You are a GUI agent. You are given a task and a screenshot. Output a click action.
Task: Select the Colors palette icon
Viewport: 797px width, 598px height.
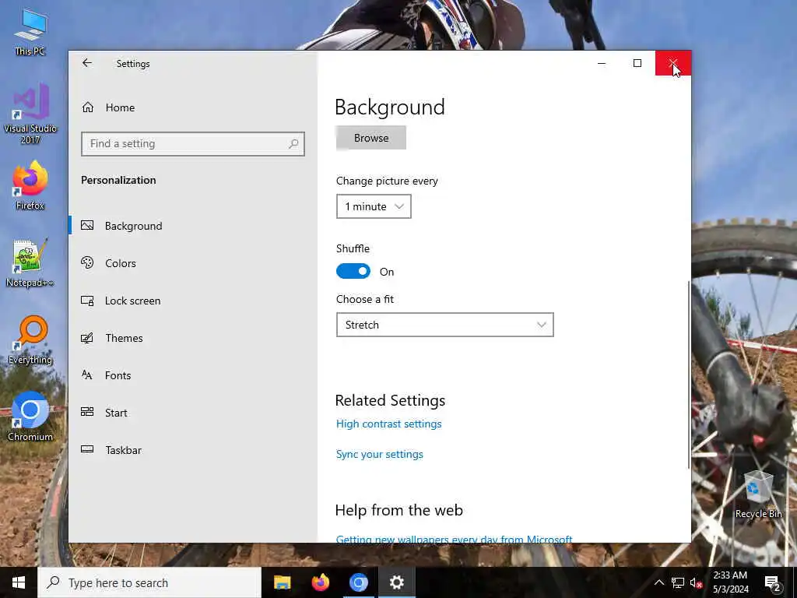[87, 263]
